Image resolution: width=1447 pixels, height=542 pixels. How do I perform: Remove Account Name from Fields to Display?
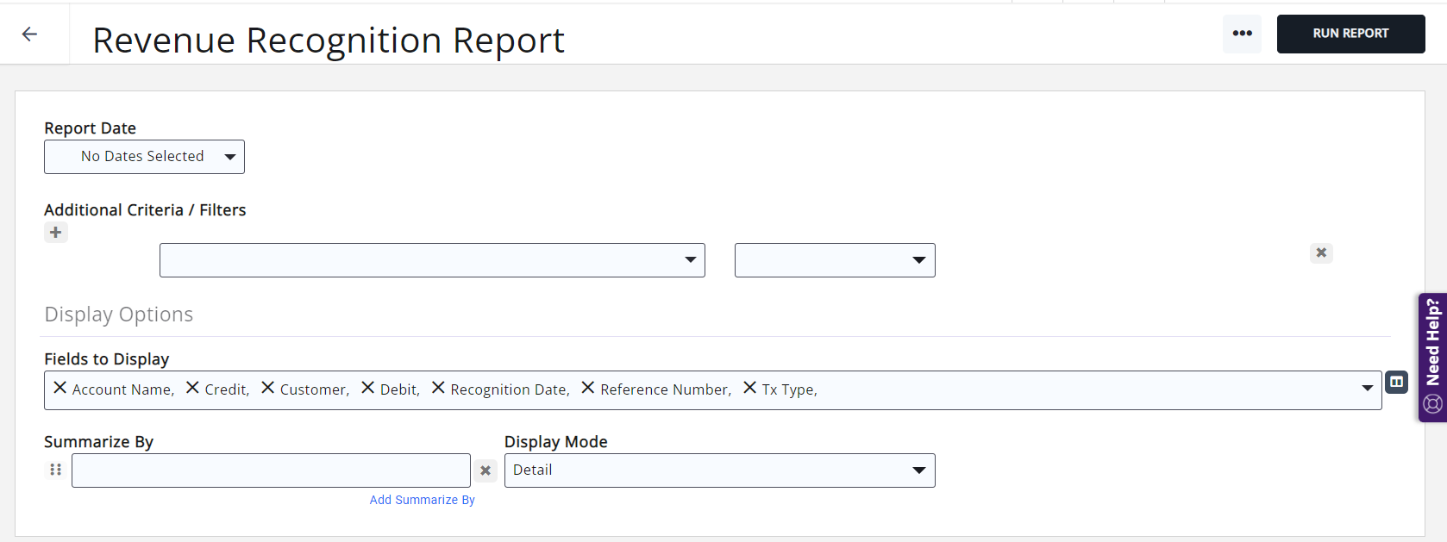coord(60,389)
